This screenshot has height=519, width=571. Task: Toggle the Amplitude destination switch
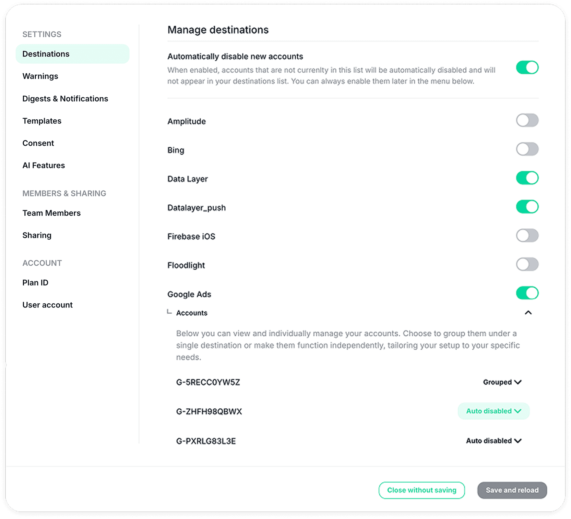[x=527, y=121]
